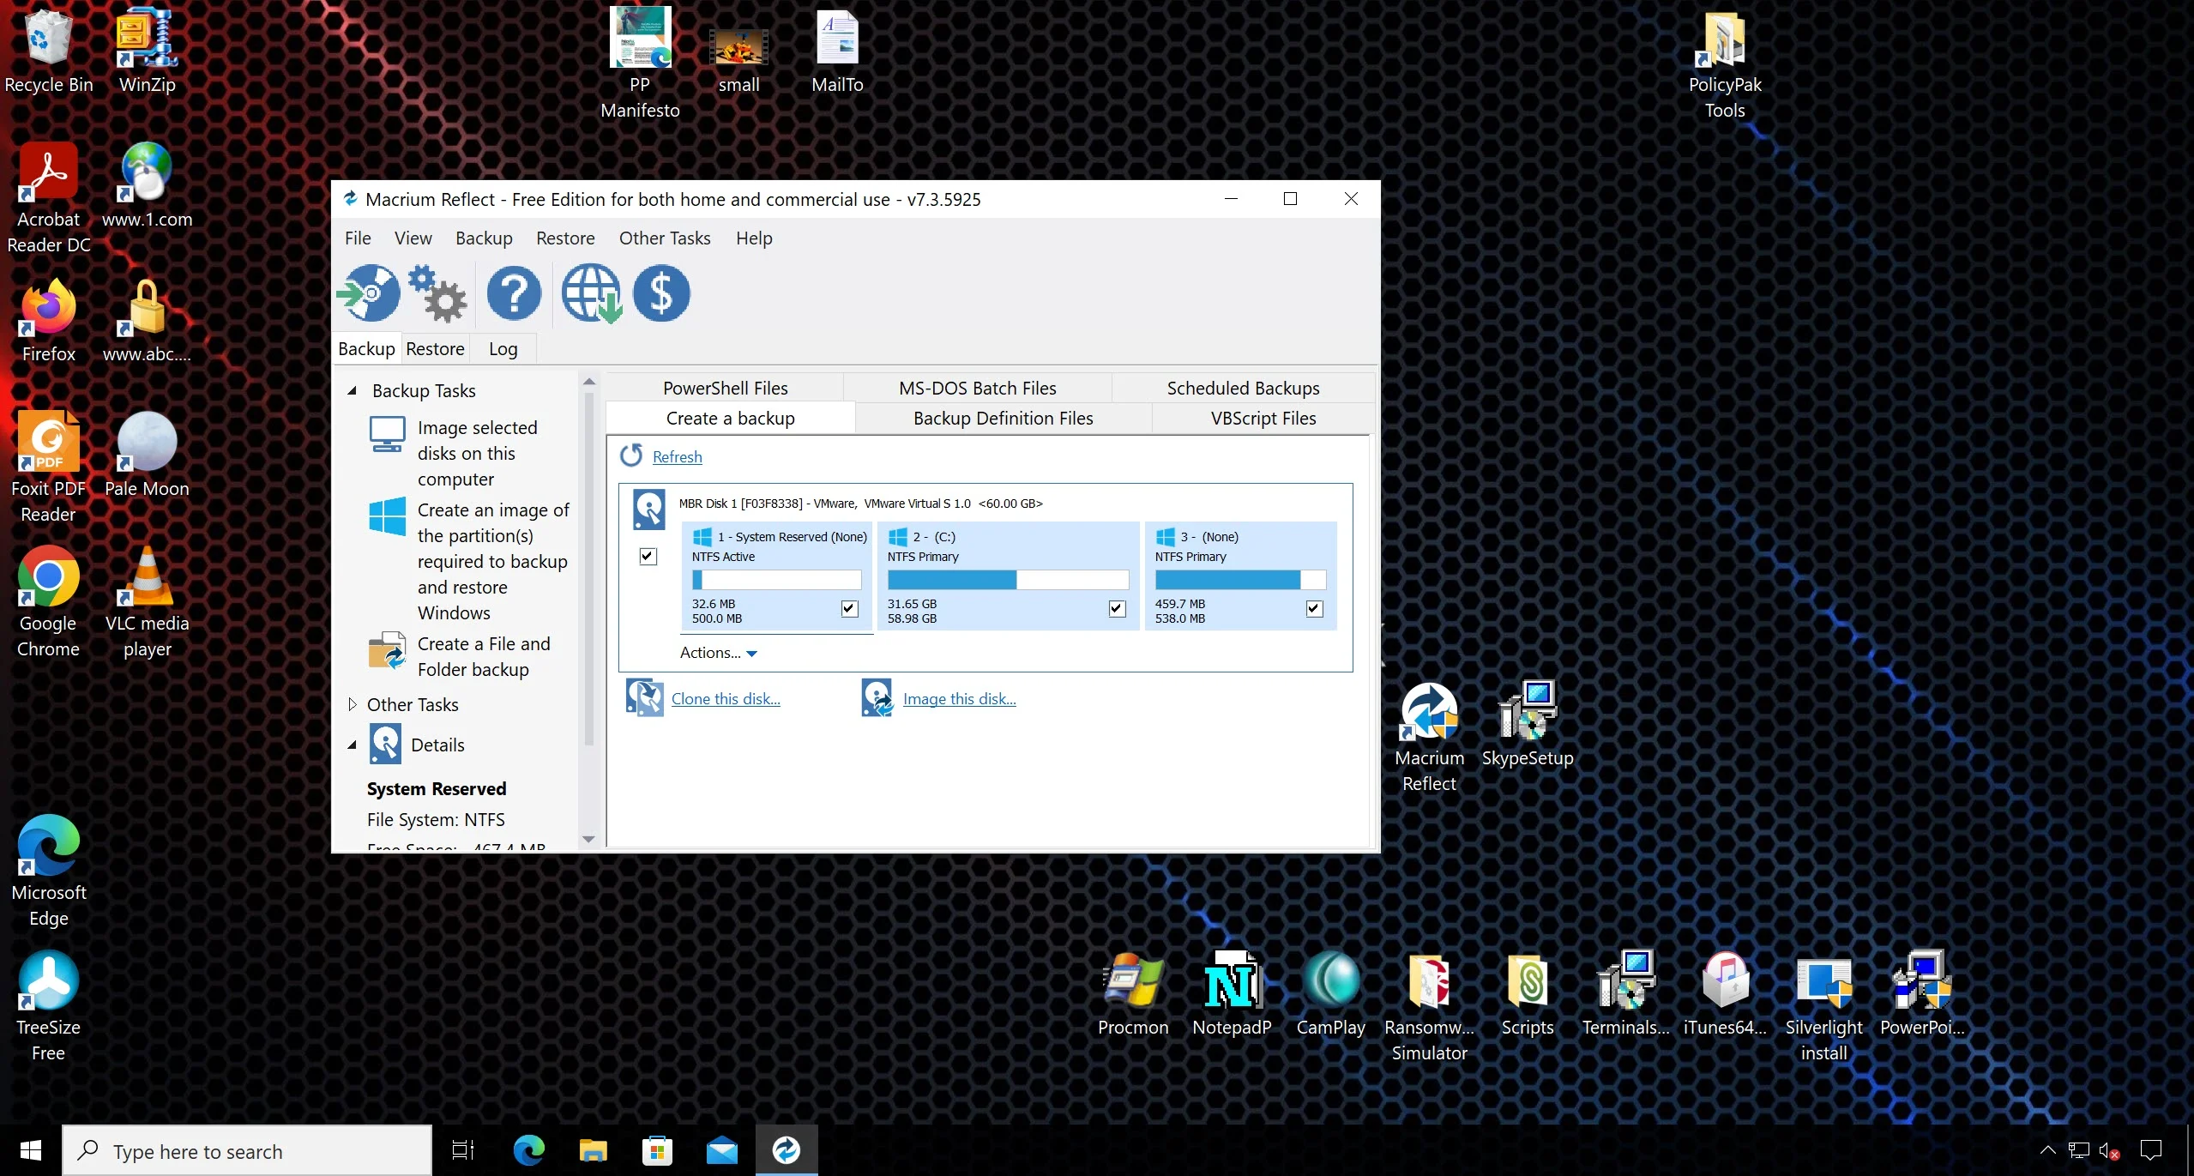Open the VBScript Files tab
This screenshot has width=2194, height=1176.
(x=1263, y=418)
